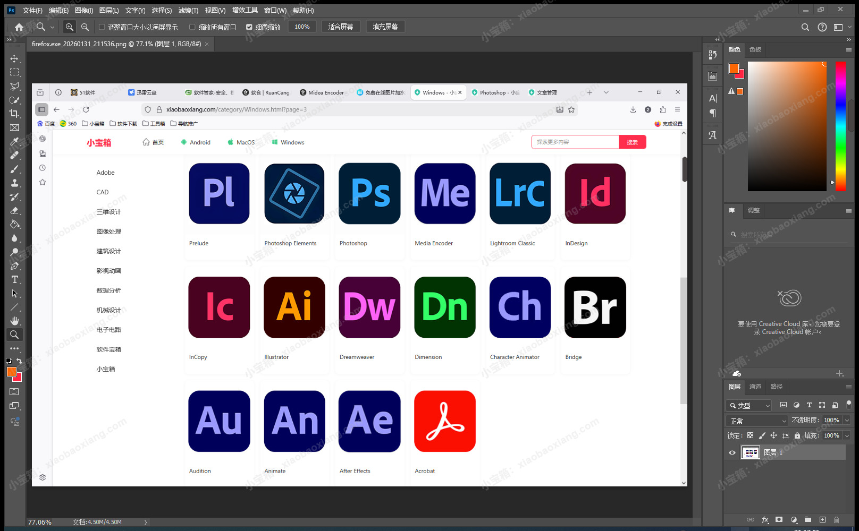Open the 正常 blend mode dropdown
Image resolution: width=859 pixels, height=531 pixels.
(756, 421)
